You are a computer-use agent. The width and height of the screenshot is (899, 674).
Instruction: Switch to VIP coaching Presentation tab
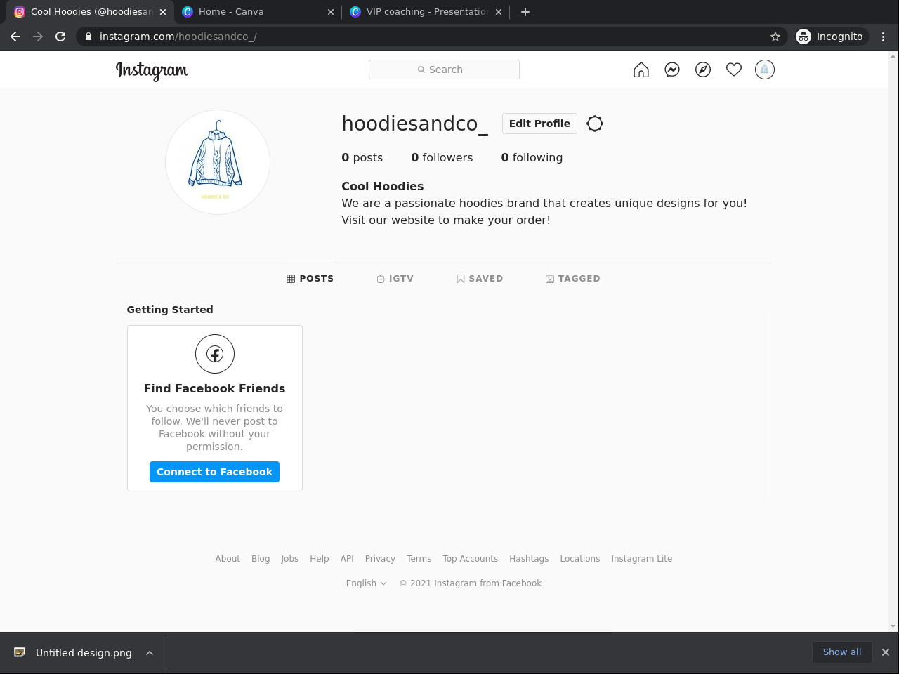(426, 12)
